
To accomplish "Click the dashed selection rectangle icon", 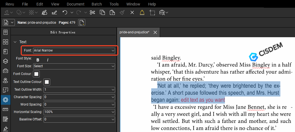I will tap(152, 13).
